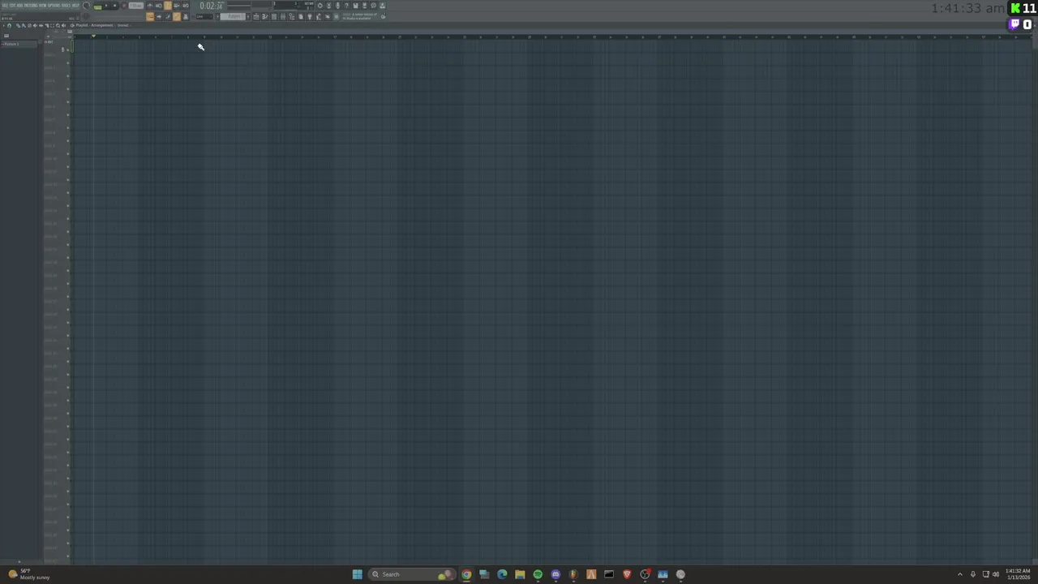Image resolution: width=1038 pixels, height=584 pixels.
Task: Click the render export icon beside Save
Action: click(x=364, y=6)
